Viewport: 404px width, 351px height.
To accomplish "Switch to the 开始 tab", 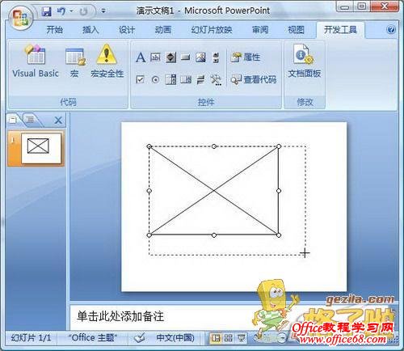I will pyautogui.click(x=54, y=30).
